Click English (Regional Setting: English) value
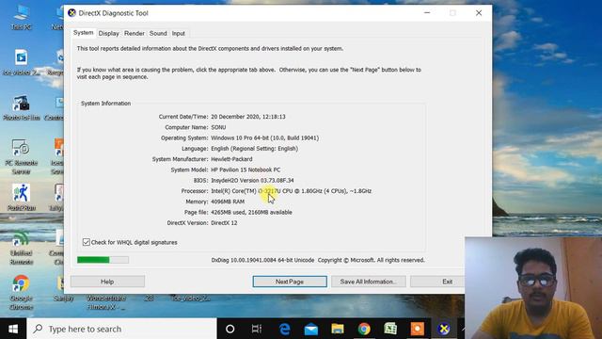This screenshot has height=339, width=602. pos(255,149)
